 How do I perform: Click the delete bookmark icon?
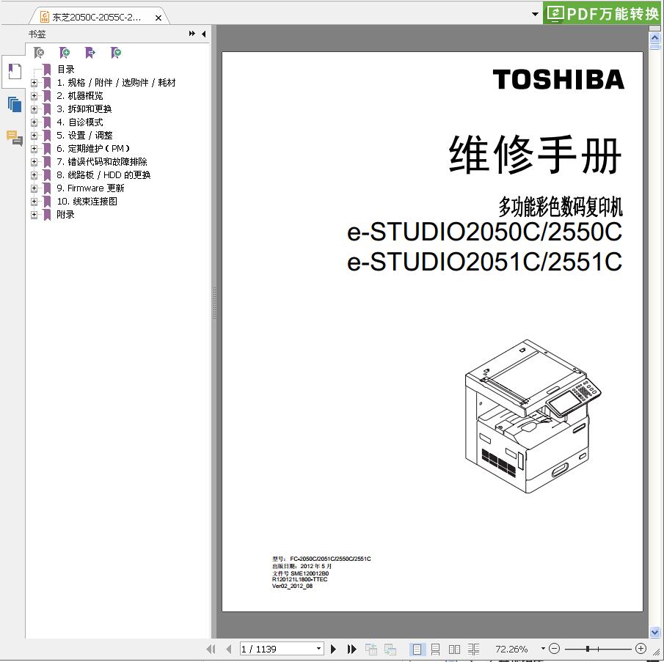click(39, 53)
